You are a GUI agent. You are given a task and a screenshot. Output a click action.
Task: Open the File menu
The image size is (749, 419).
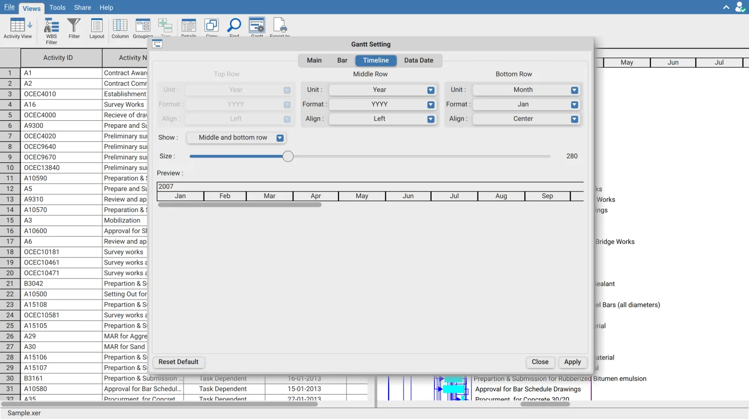tap(9, 7)
